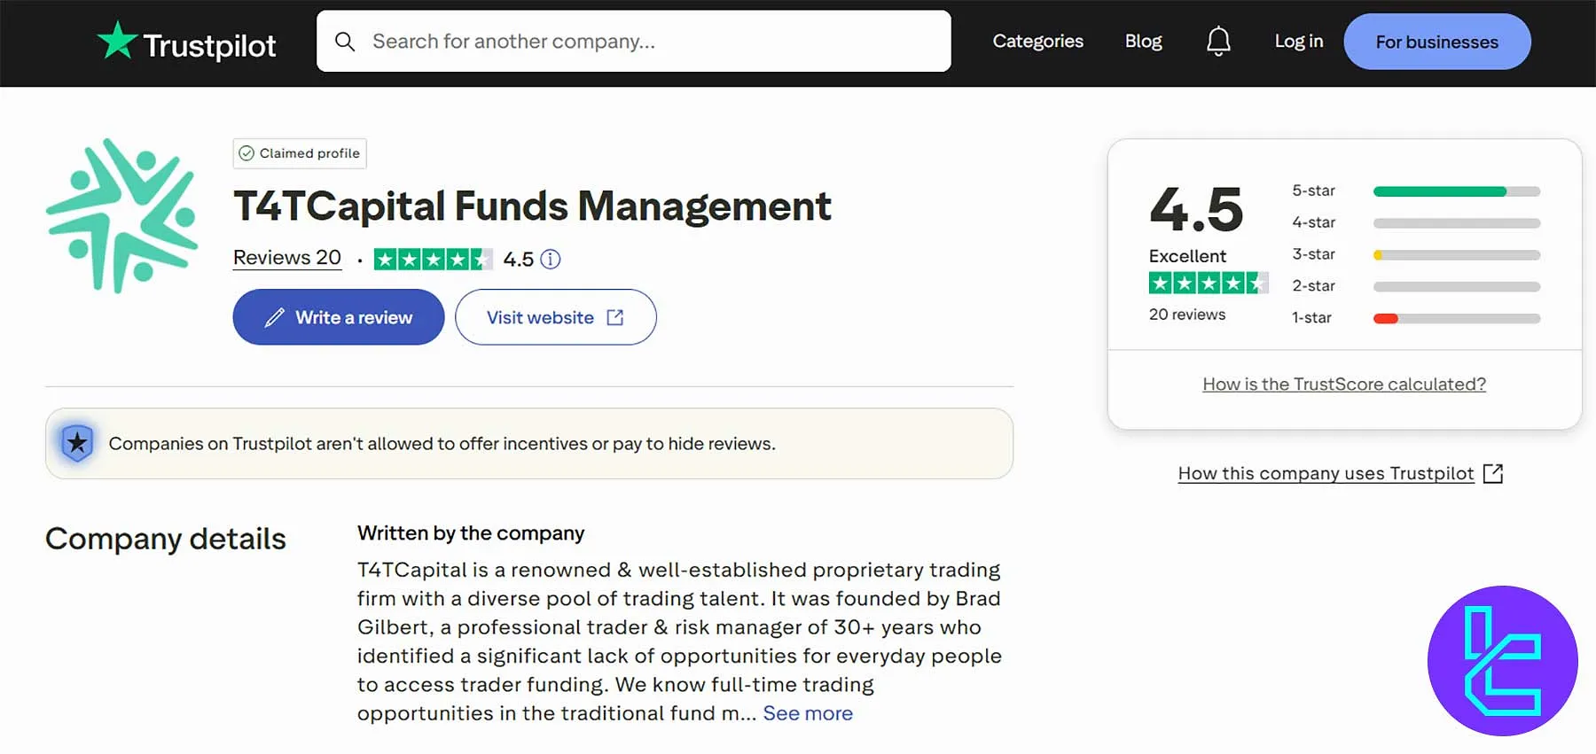1596x754 pixels.
Task: Open the notifications bell
Action: pos(1218,40)
